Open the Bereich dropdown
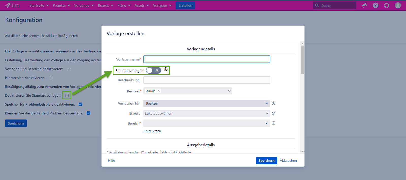 [207, 123]
